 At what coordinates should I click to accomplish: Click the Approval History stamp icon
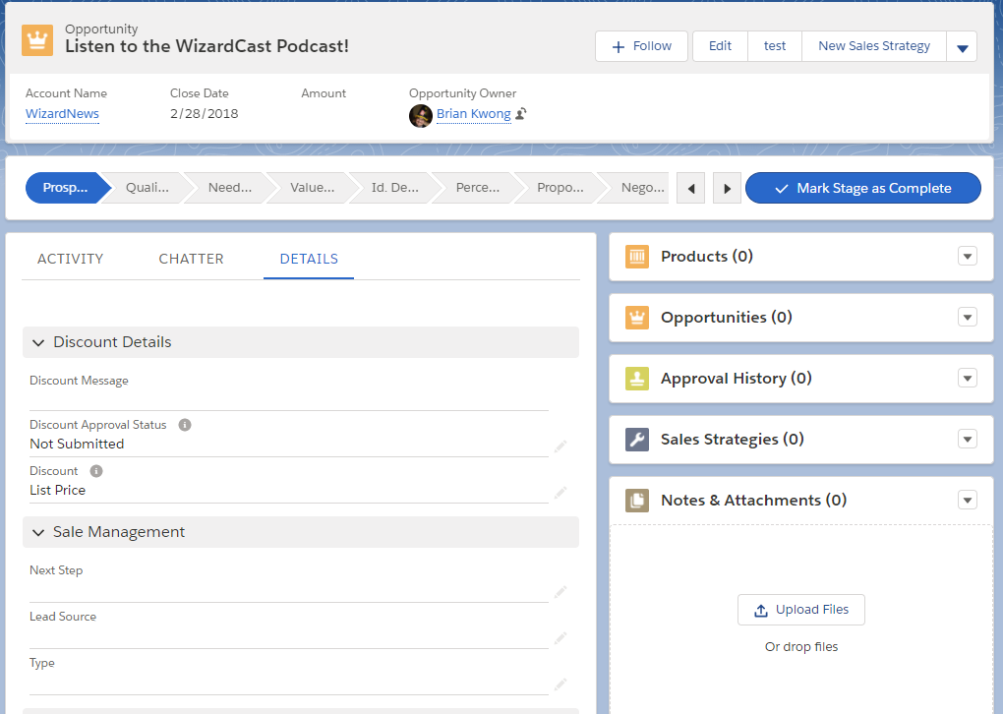click(x=637, y=378)
